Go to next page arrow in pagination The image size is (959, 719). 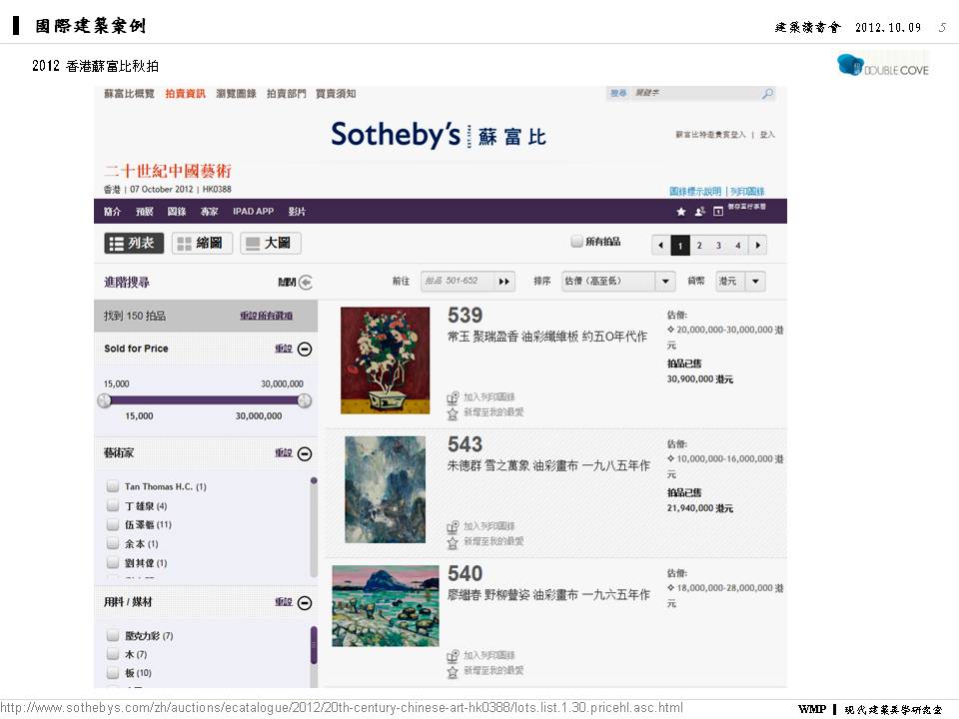758,246
